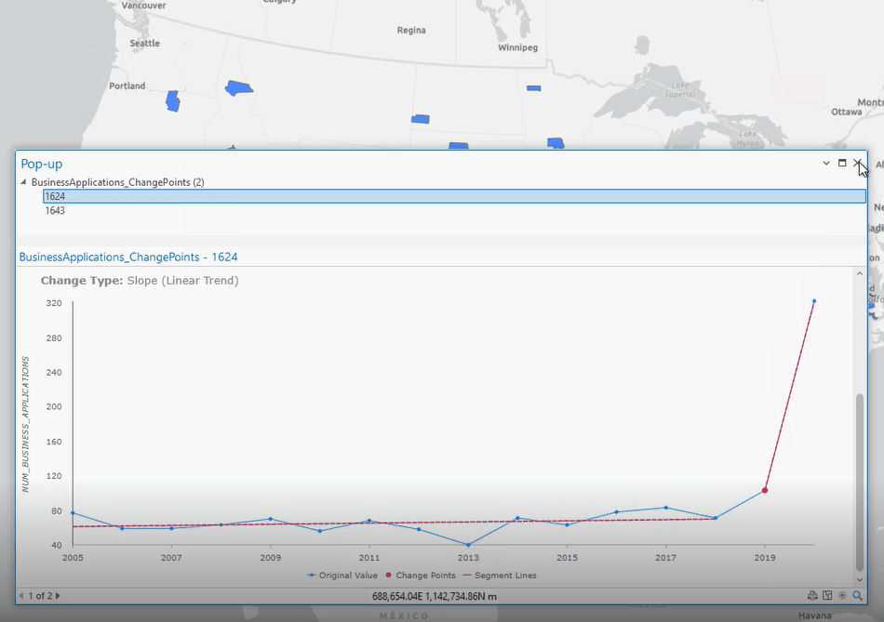This screenshot has height=622, width=884.
Task: Toggle Change Points series in the legend
Action: [x=421, y=576]
